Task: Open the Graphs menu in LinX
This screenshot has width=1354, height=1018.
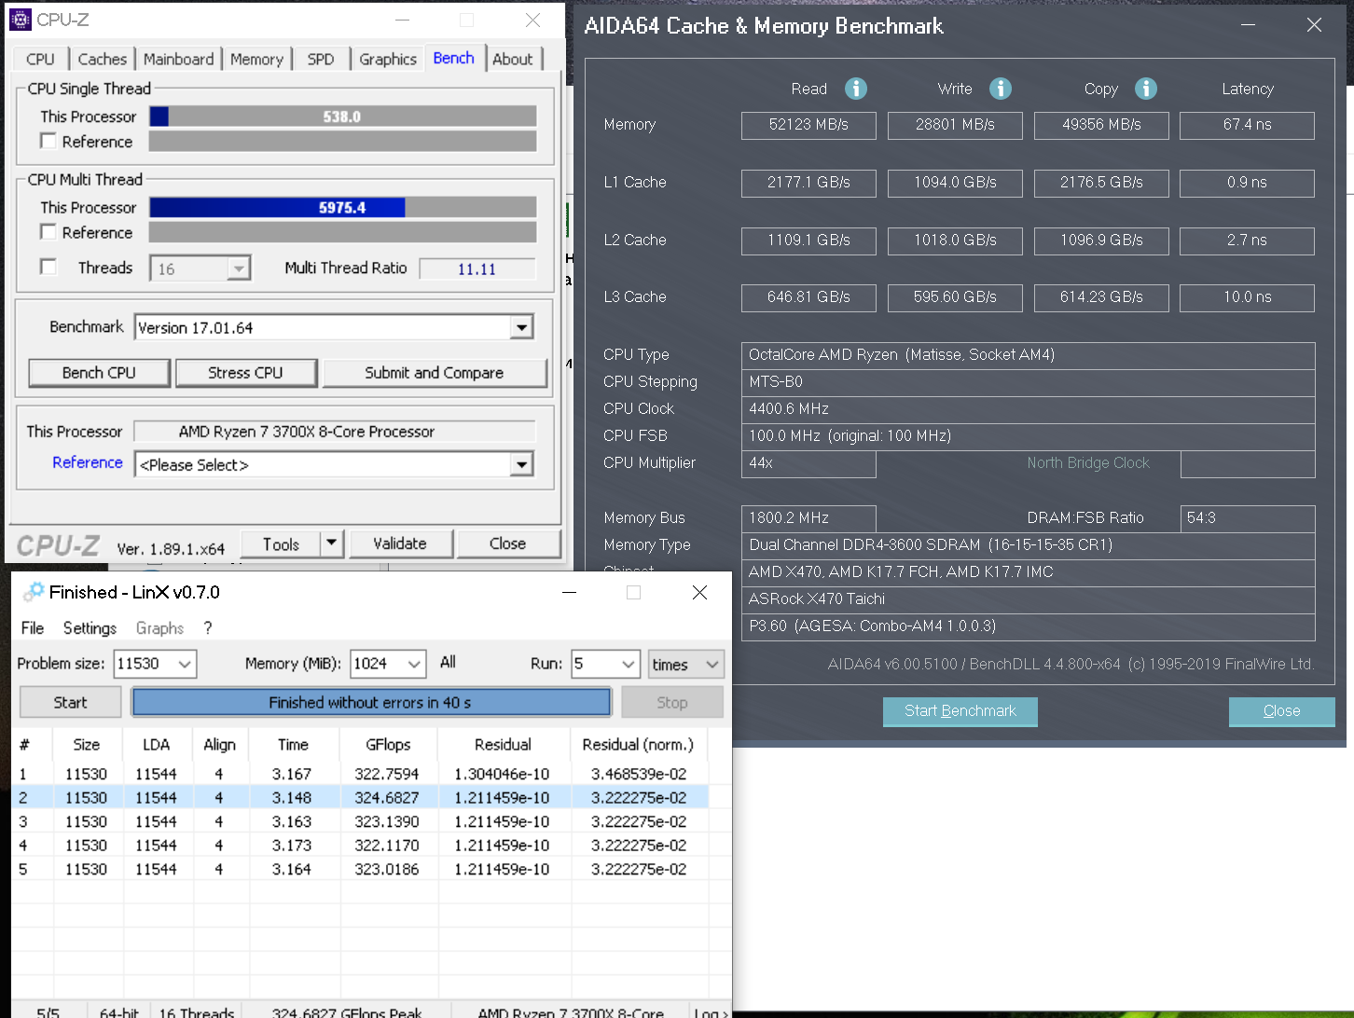Action: click(x=159, y=627)
